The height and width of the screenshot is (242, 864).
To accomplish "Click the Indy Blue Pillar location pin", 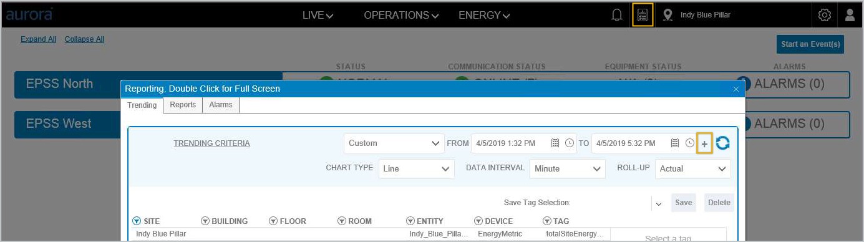I will (x=667, y=15).
